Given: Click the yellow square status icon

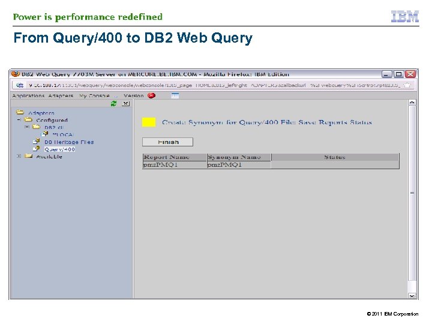Looking at the screenshot, I should [149, 122].
